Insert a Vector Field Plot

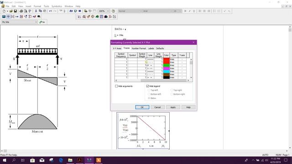(x=110, y=16)
